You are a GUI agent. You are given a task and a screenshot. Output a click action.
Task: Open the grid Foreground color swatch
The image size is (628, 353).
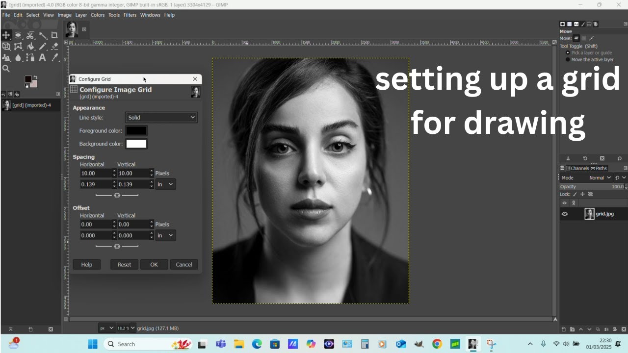tap(136, 130)
